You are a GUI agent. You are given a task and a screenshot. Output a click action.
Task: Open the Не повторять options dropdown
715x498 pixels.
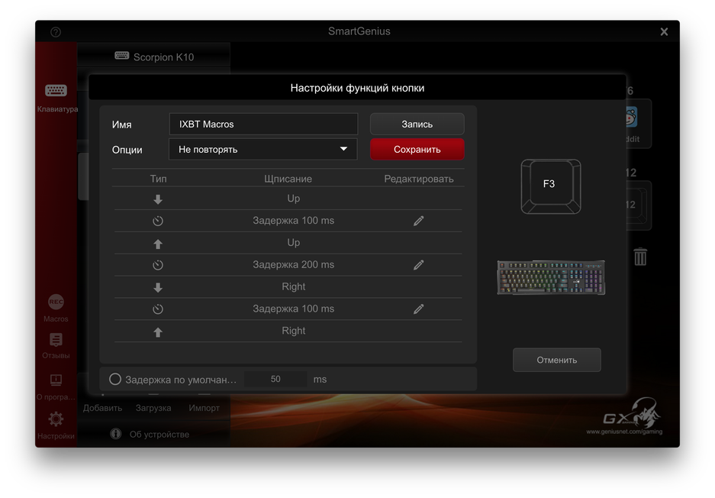263,149
